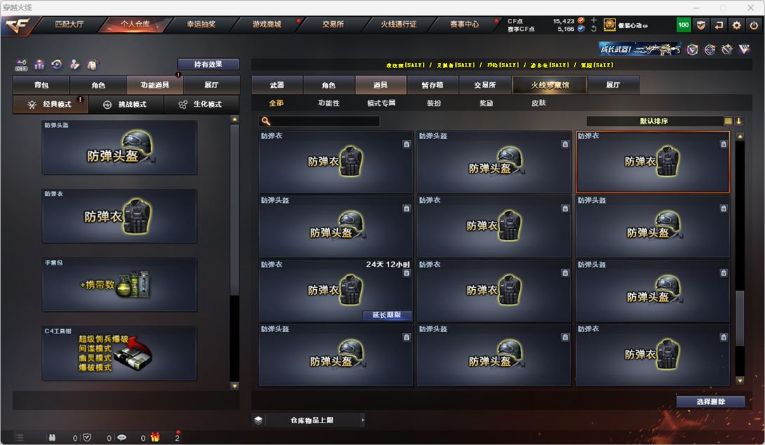Expand the 仓库物品上限 arrow
Viewport: 765px width, 445px height.
[x=362, y=420]
